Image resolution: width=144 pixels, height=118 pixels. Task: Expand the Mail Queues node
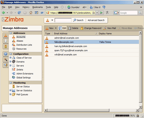(x=10, y=94)
